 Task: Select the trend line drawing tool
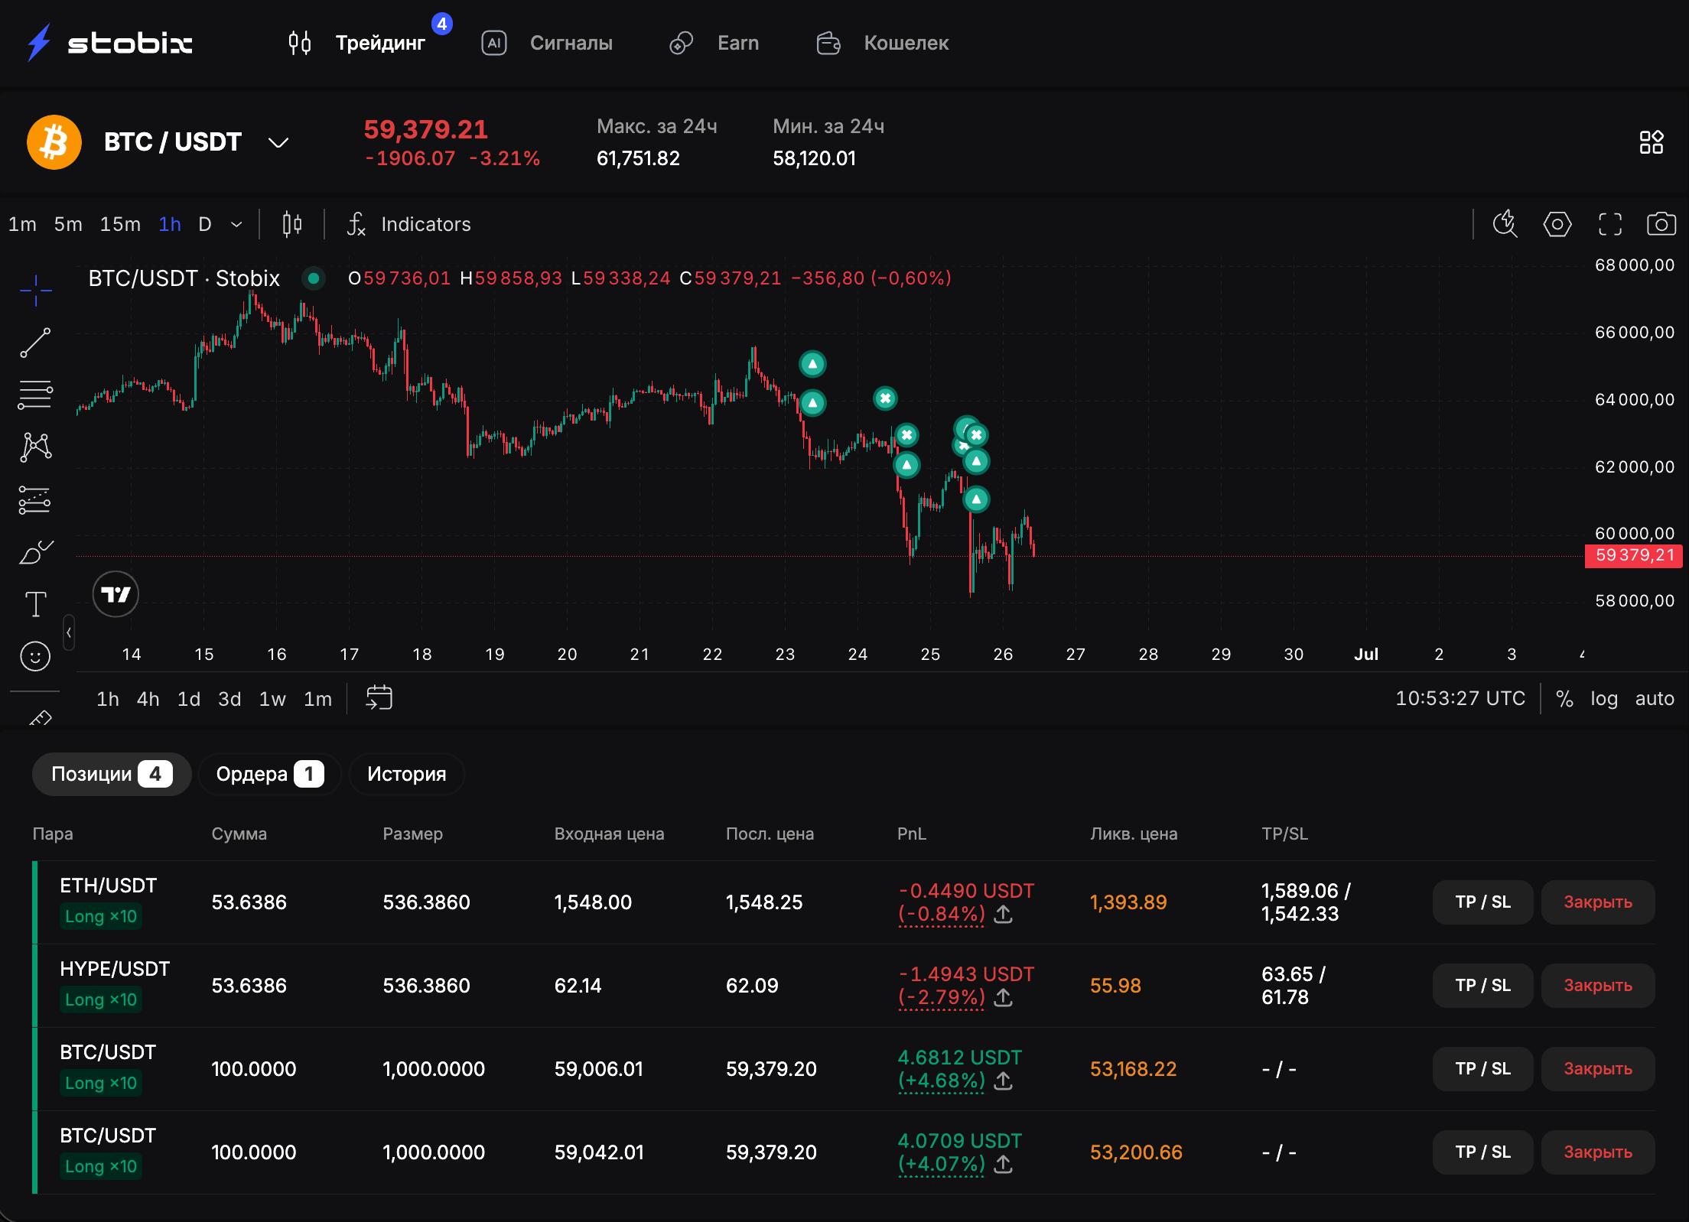click(35, 343)
